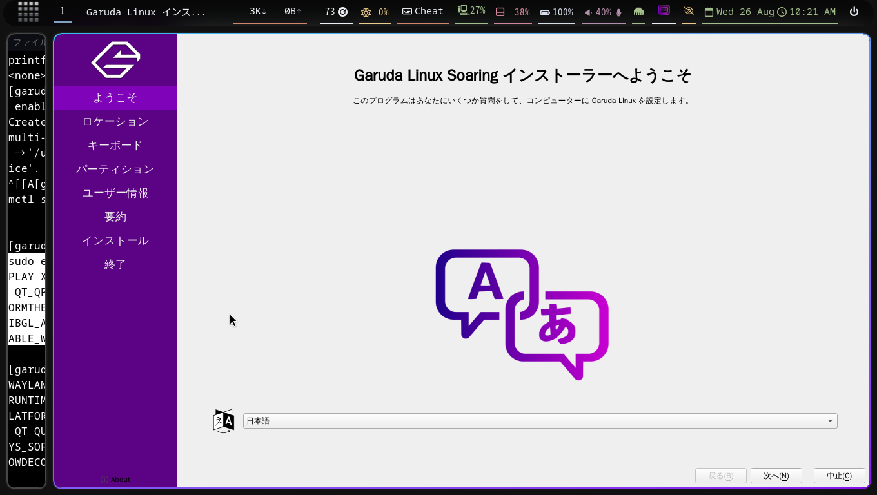This screenshot has width=877, height=495.
Task: Select the ユーザー情報 step in the sidebar
Action: [115, 193]
